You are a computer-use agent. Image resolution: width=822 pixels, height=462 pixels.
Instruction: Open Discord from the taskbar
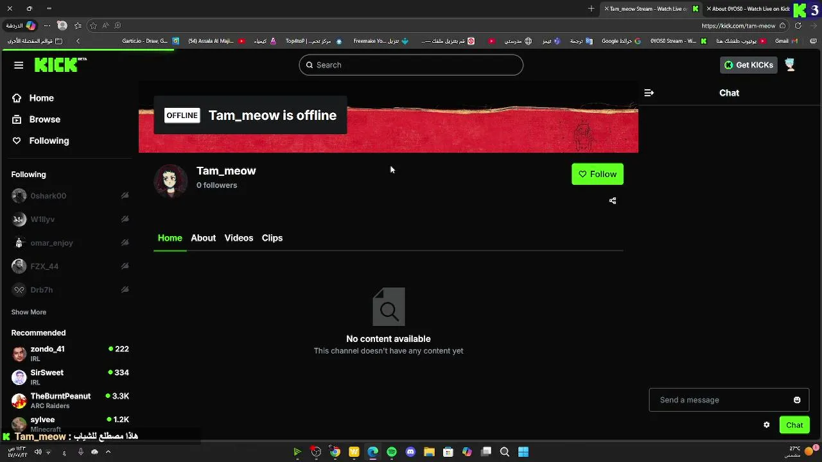coord(410,452)
